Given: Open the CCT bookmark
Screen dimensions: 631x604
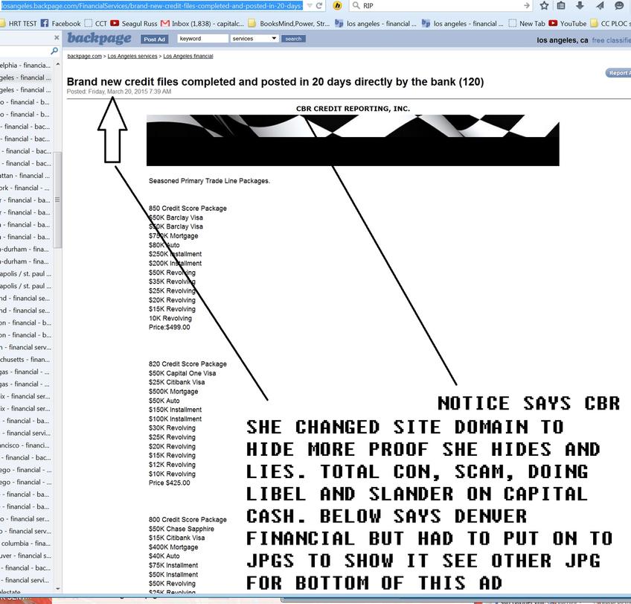Looking at the screenshot, I should tap(96, 24).
